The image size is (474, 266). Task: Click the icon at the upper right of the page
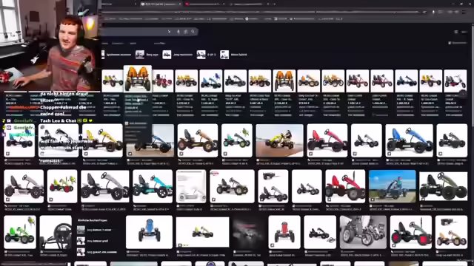coord(456,32)
